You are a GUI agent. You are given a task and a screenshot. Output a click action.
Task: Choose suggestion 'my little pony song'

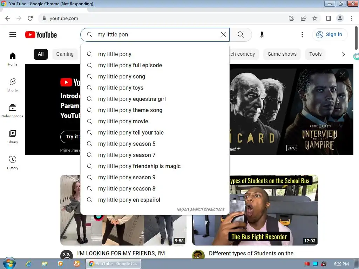155,77
